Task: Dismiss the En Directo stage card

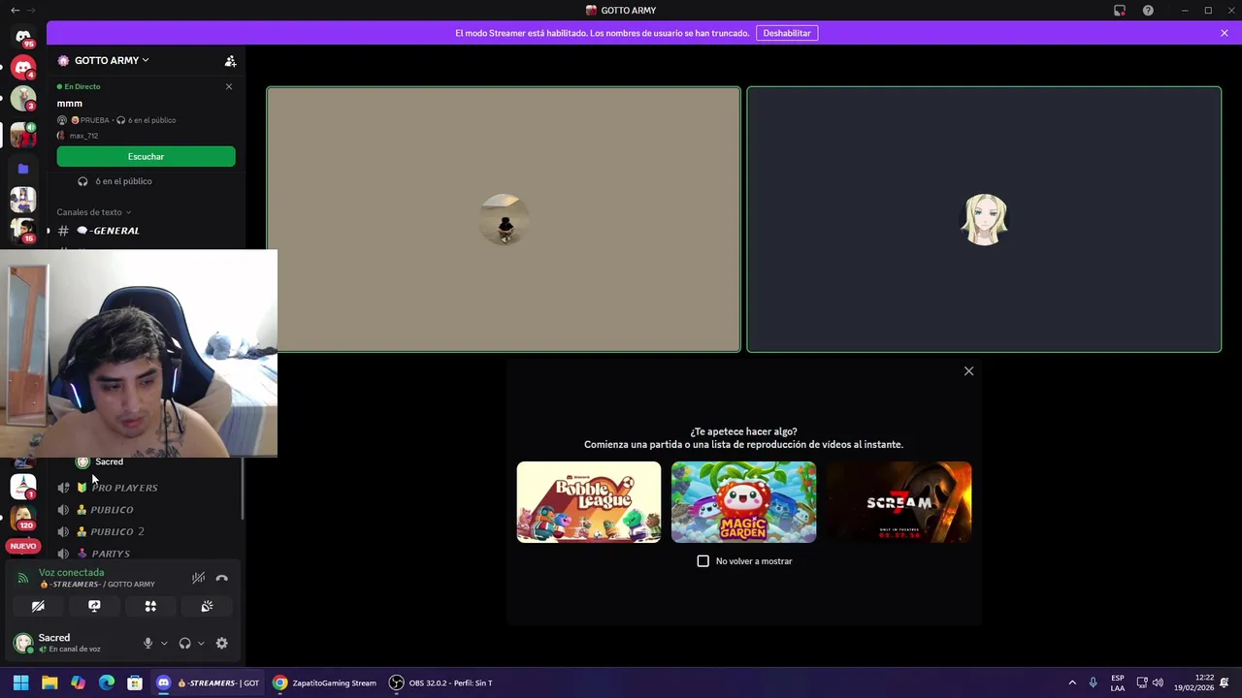Action: [229, 86]
